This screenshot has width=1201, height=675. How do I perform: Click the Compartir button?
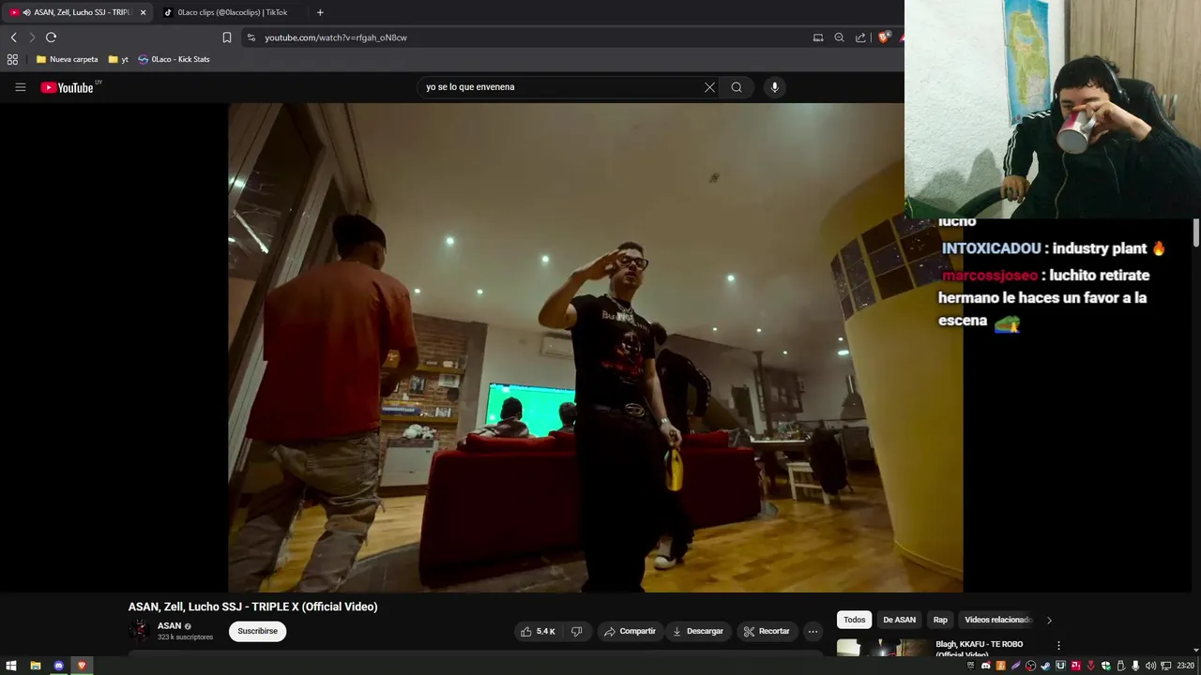(x=630, y=632)
